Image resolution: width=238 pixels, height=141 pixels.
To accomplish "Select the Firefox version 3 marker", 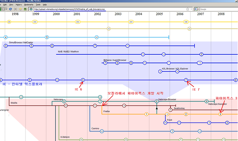I will 220,114.
